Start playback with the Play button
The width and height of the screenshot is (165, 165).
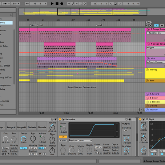pos(52,4)
